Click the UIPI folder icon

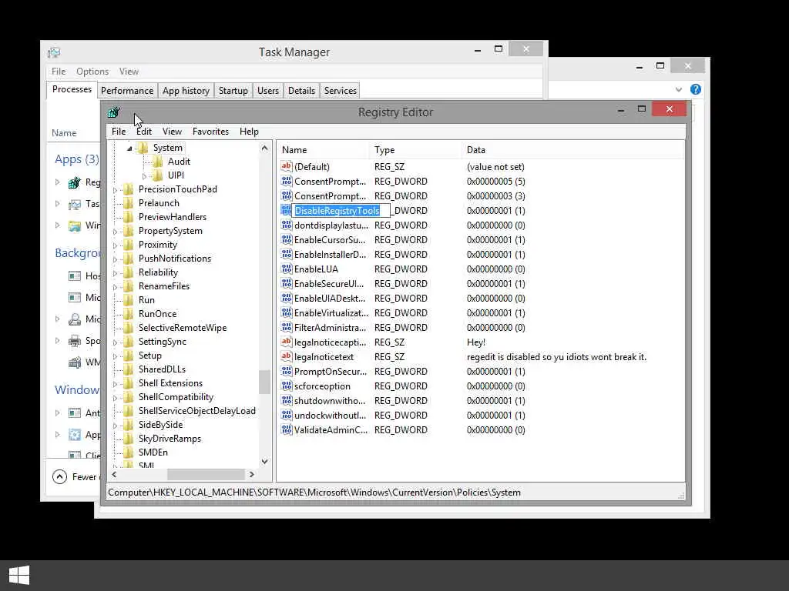pos(157,175)
